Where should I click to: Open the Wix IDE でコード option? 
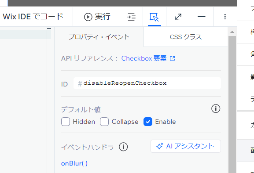point(33,17)
